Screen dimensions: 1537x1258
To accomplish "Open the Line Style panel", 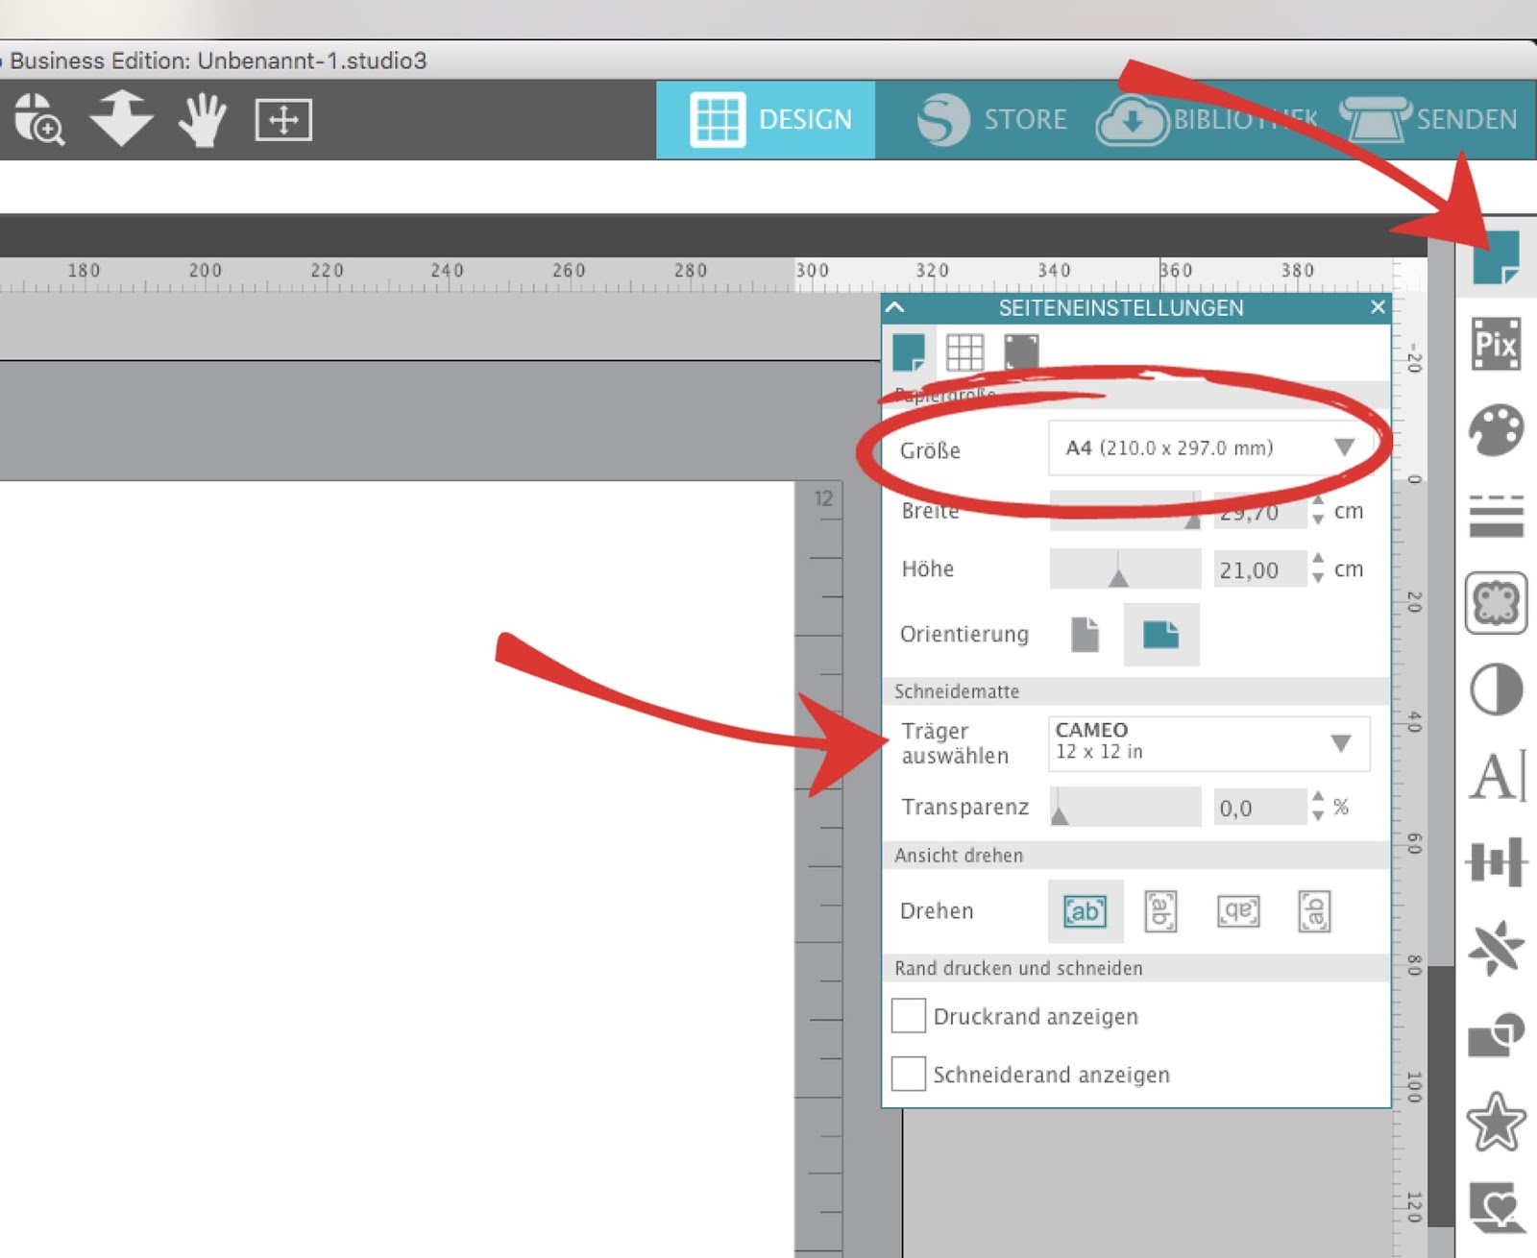I will coord(1496,516).
